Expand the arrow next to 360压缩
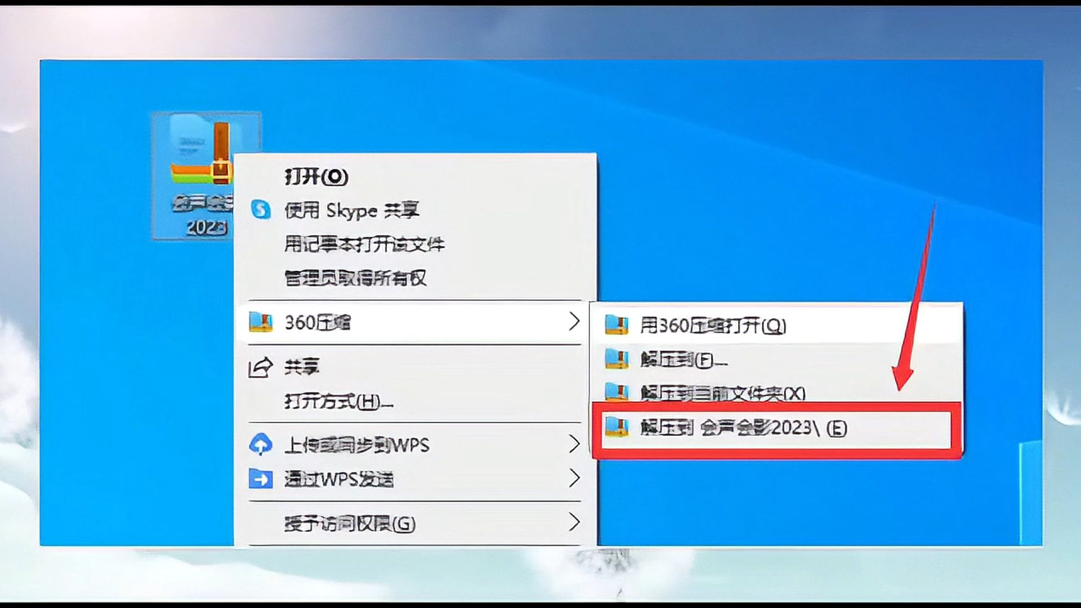The height and width of the screenshot is (608, 1081). [x=574, y=321]
